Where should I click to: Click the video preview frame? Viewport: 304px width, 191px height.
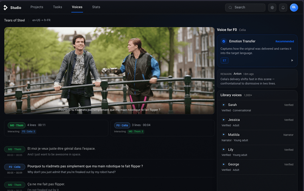click(x=109, y=71)
